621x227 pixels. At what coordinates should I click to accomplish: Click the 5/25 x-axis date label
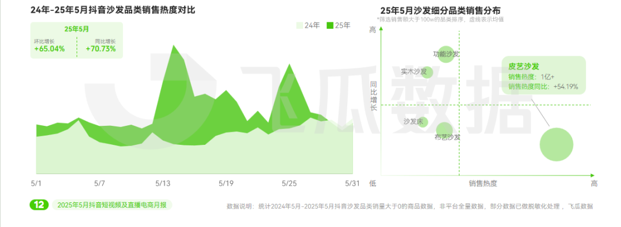tap(289, 183)
